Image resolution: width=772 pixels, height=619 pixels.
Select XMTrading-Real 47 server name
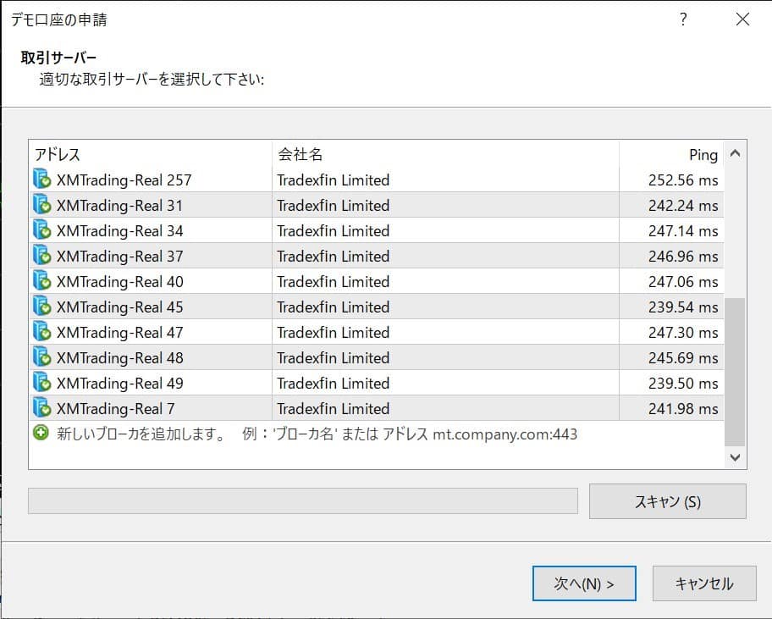coord(119,333)
